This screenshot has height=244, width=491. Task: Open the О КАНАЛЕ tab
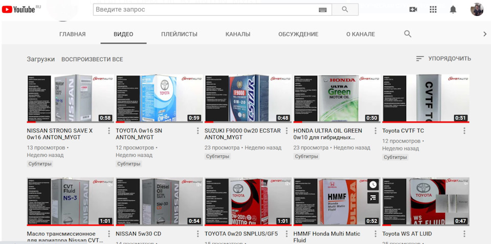(x=361, y=34)
